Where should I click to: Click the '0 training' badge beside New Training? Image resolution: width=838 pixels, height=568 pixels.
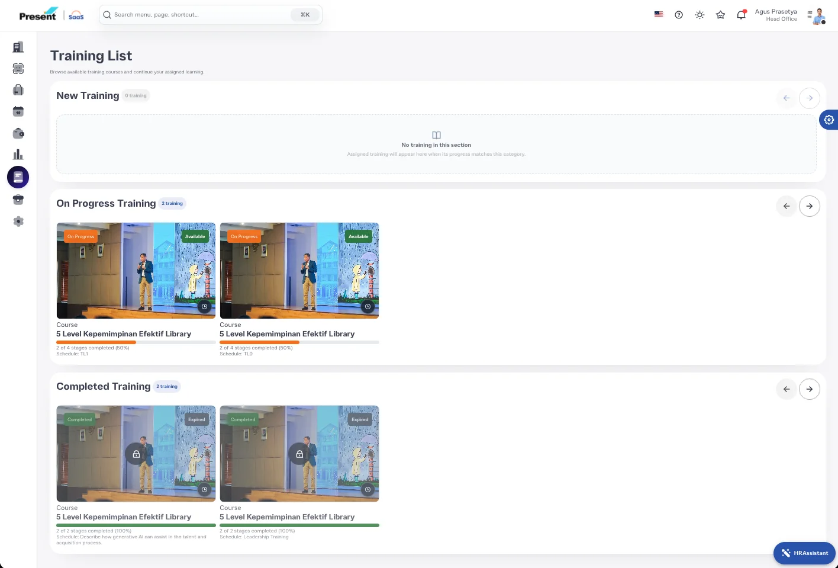pos(136,96)
